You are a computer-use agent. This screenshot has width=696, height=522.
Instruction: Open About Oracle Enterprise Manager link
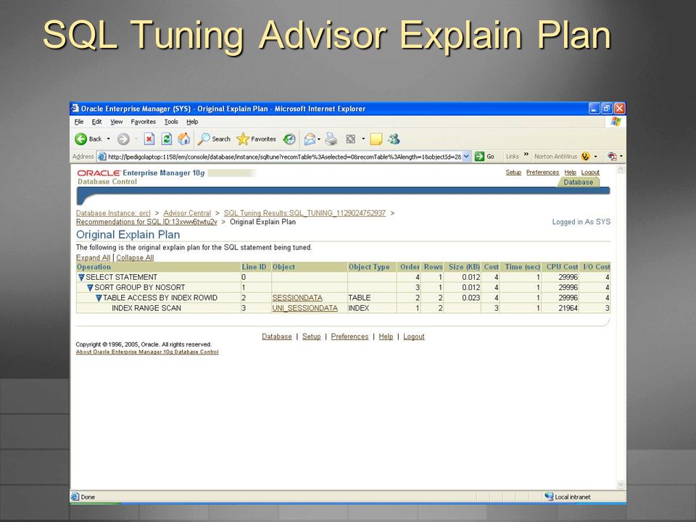(x=147, y=352)
